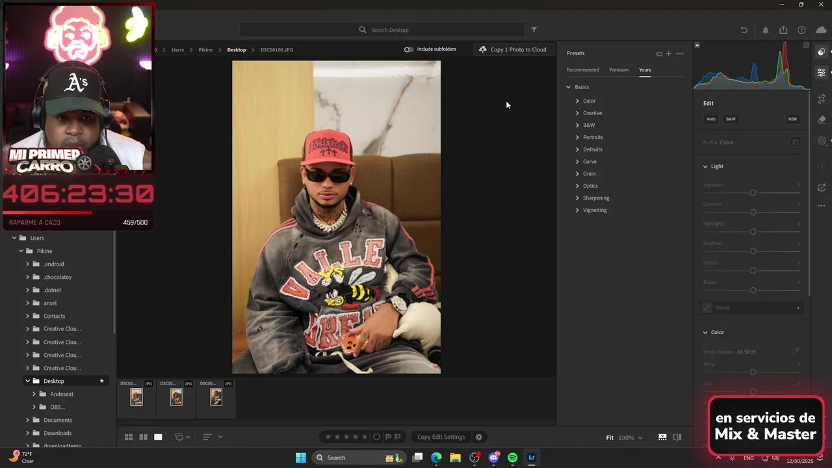Open the notifications bell
Image resolution: width=832 pixels, height=468 pixels.
765,30
